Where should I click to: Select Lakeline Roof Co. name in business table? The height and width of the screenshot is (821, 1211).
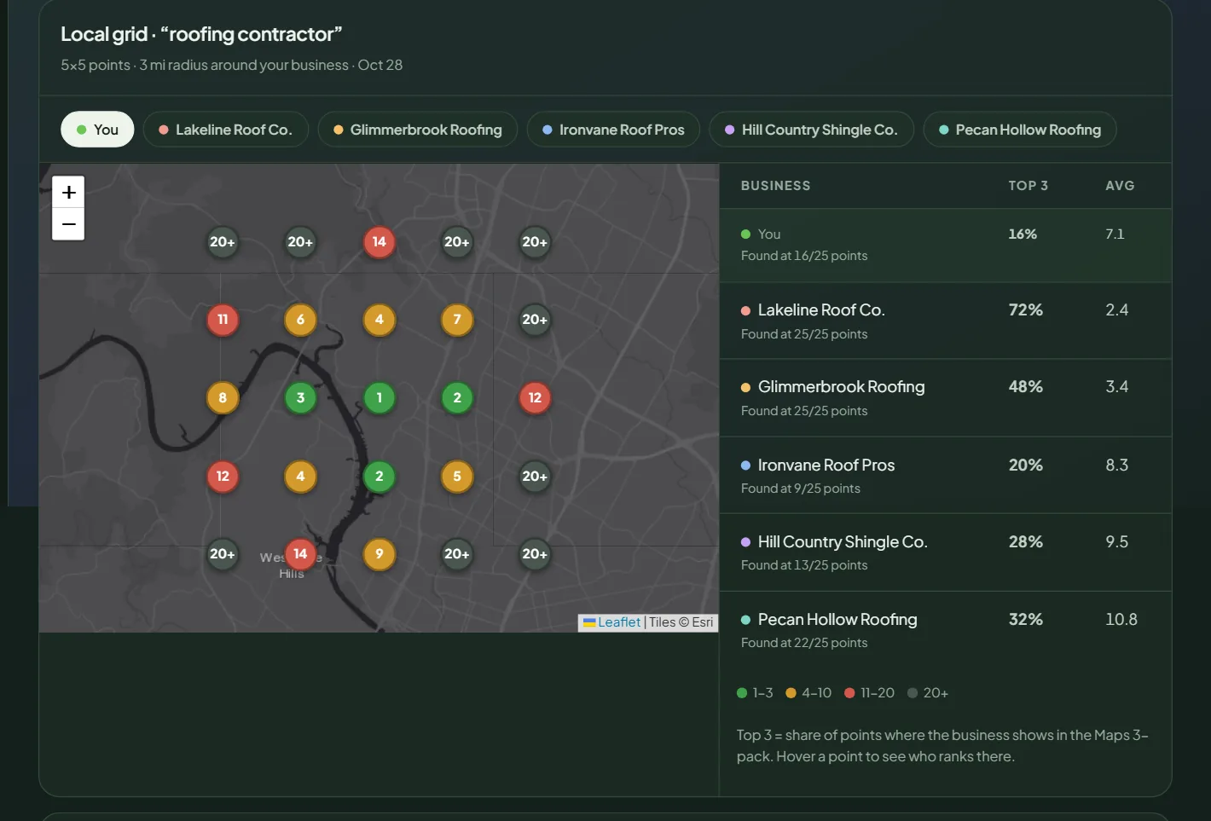821,310
